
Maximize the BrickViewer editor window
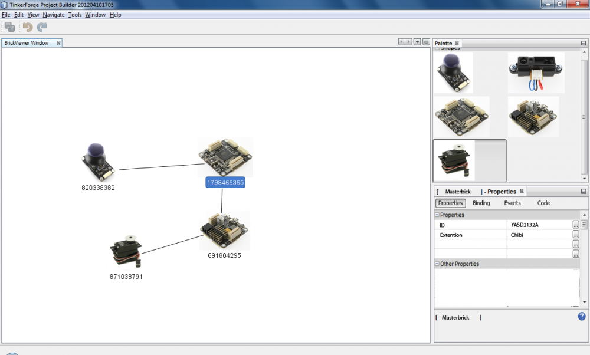(426, 42)
